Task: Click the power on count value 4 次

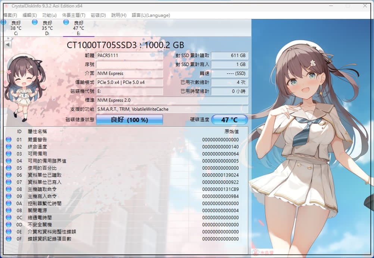Action: click(230, 82)
